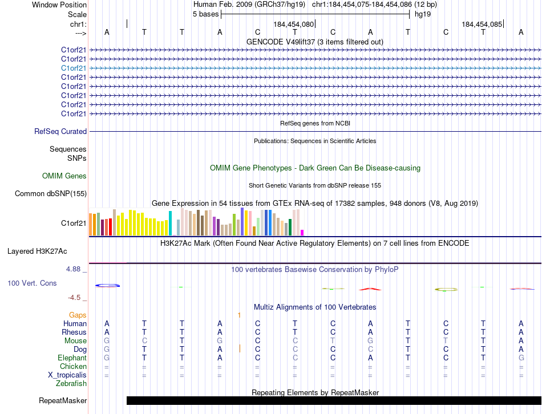Click the Scale track label
The width and height of the screenshot is (542, 414).
coord(77,14)
